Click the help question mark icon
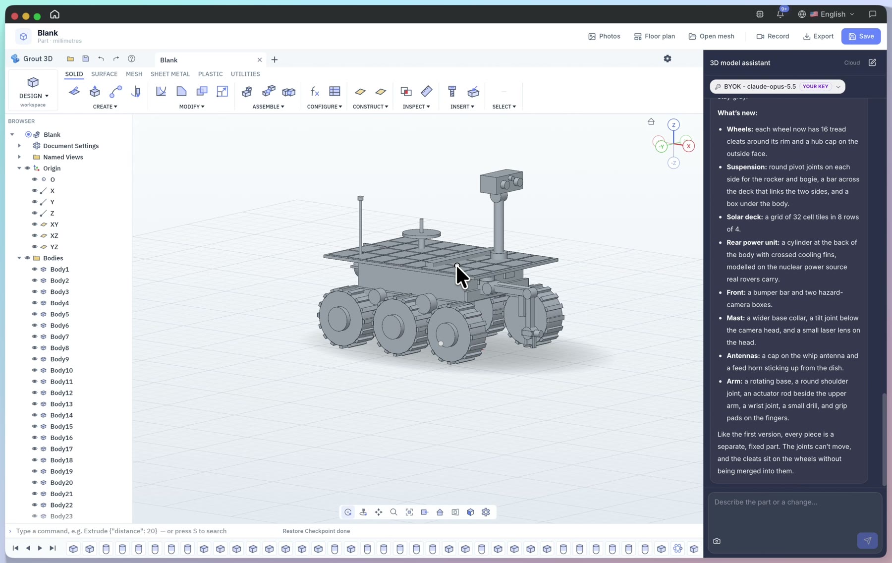Image resolution: width=892 pixels, height=563 pixels. pyautogui.click(x=131, y=58)
